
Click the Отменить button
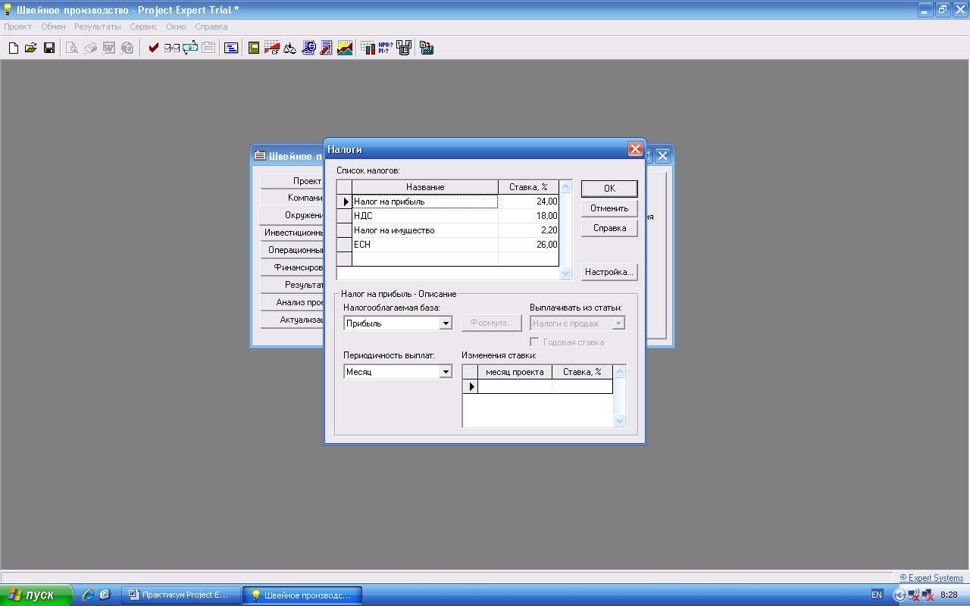[609, 208]
